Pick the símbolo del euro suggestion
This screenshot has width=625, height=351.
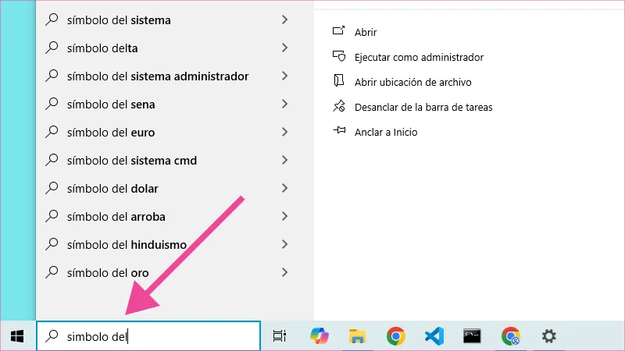click(111, 133)
